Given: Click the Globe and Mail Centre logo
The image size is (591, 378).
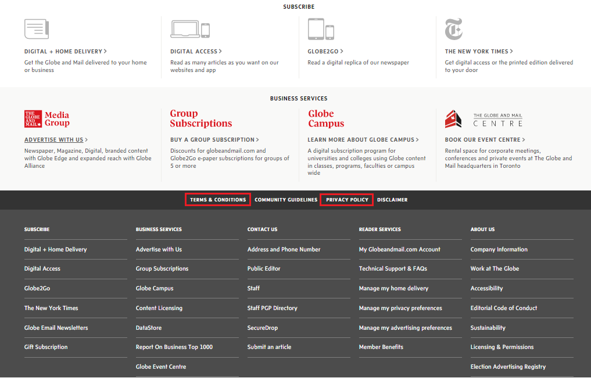Looking at the screenshot, I should (483, 119).
